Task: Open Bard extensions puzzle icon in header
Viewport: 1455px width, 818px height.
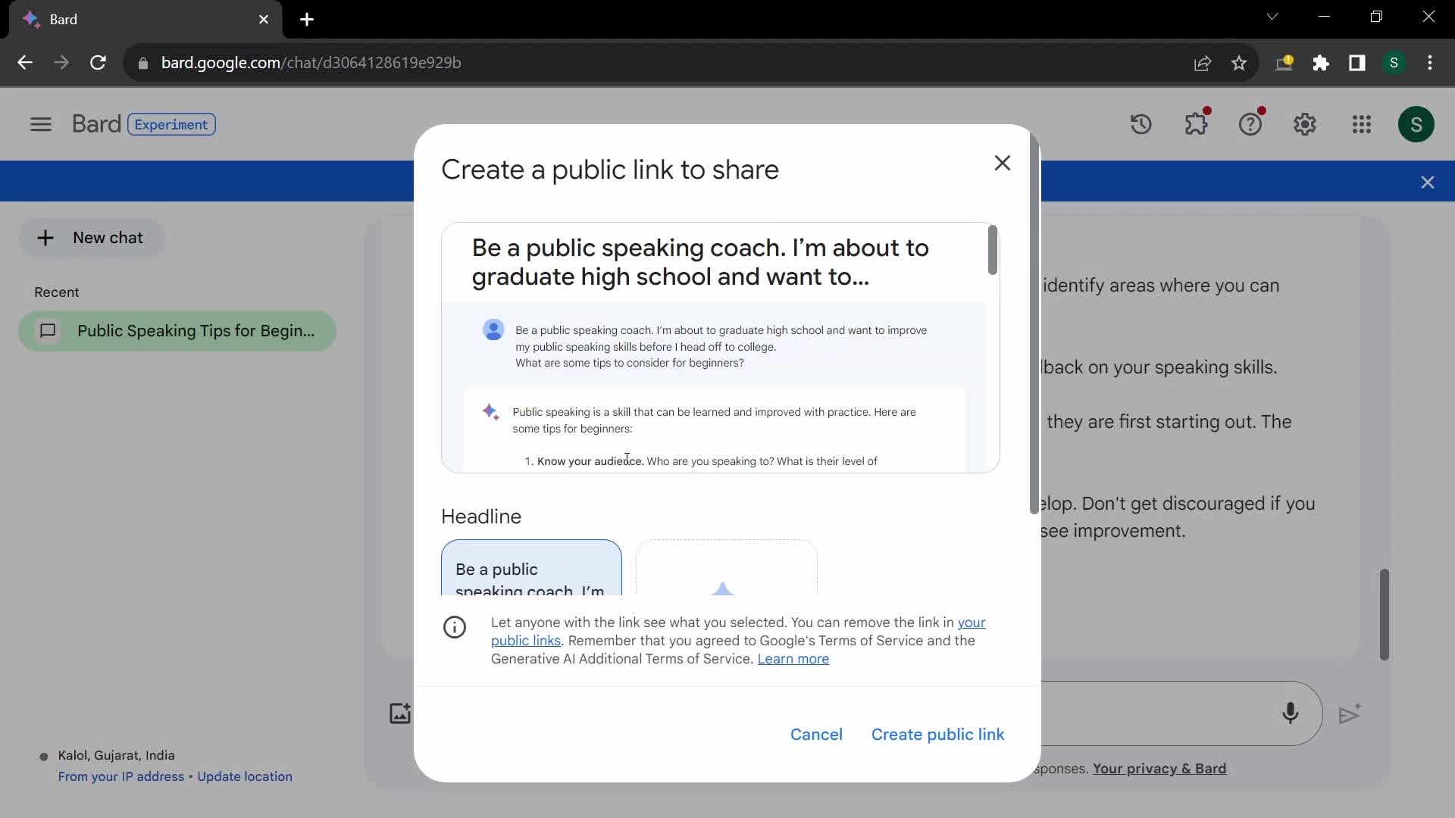Action: pos(1196,123)
